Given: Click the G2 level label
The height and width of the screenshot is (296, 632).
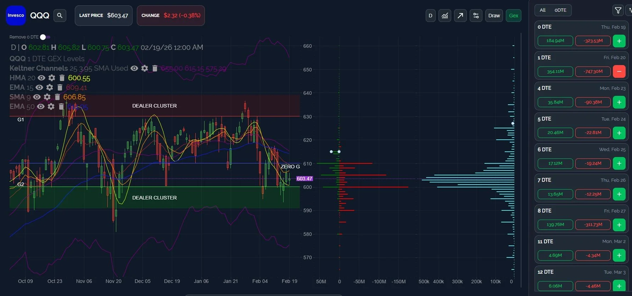Looking at the screenshot, I should click(21, 184).
